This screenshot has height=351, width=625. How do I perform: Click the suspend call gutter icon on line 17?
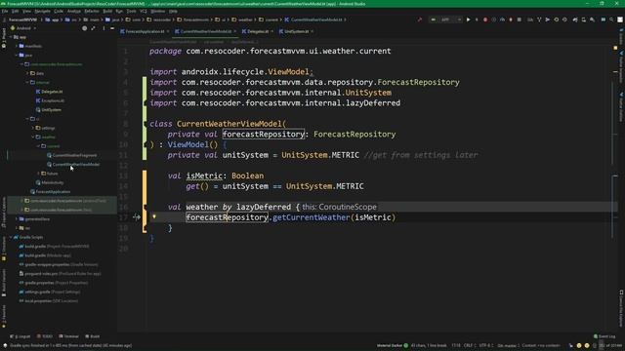coord(137,217)
